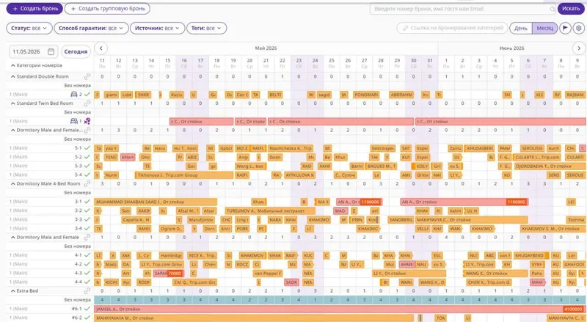The width and height of the screenshot is (587, 322).
Task: Click bed icon in Standard Twin Bed row
Action: pyautogui.click(x=74, y=121)
